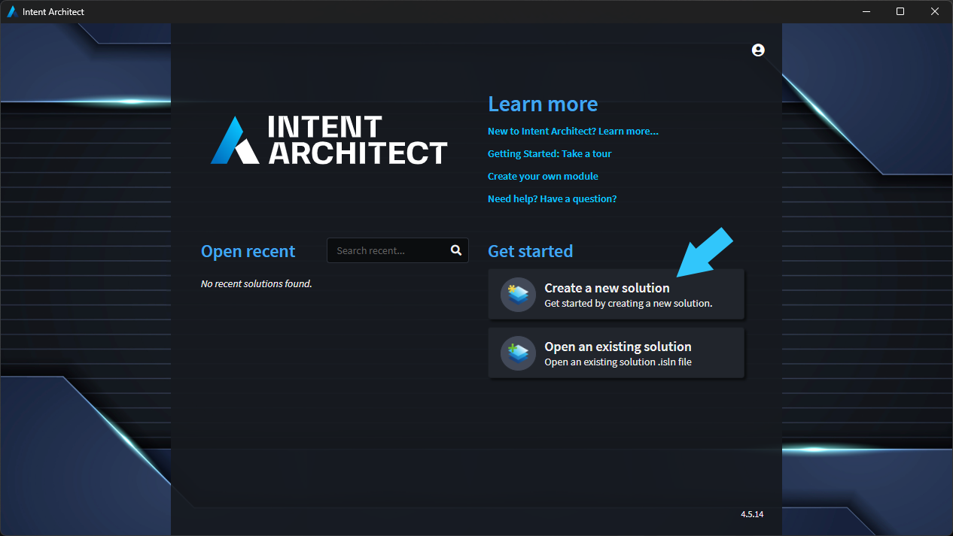Click the Intent Architect logo
This screenshot has height=536, width=953.
tap(329, 140)
